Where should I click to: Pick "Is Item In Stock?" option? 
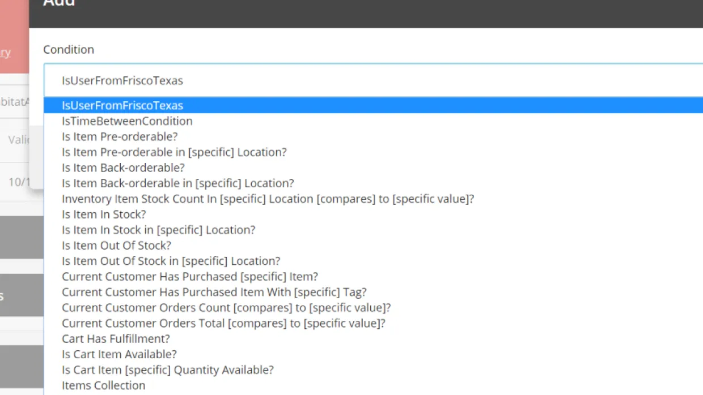(104, 214)
